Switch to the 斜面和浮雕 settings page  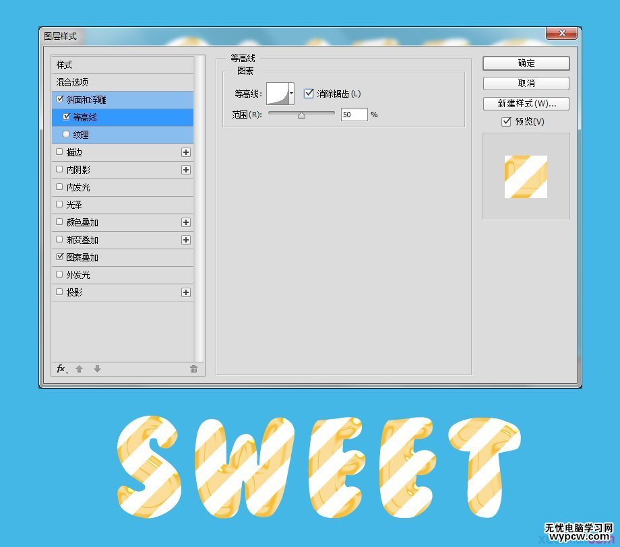click(x=94, y=100)
